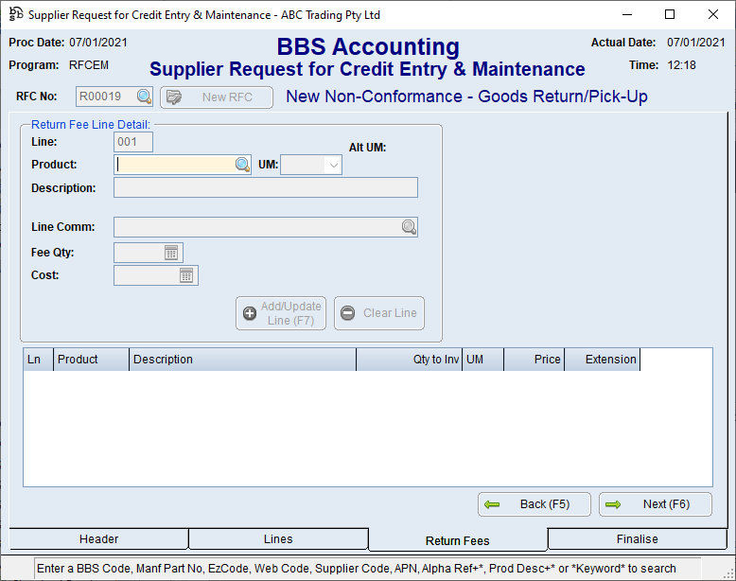Click the Extension column header

(x=602, y=360)
